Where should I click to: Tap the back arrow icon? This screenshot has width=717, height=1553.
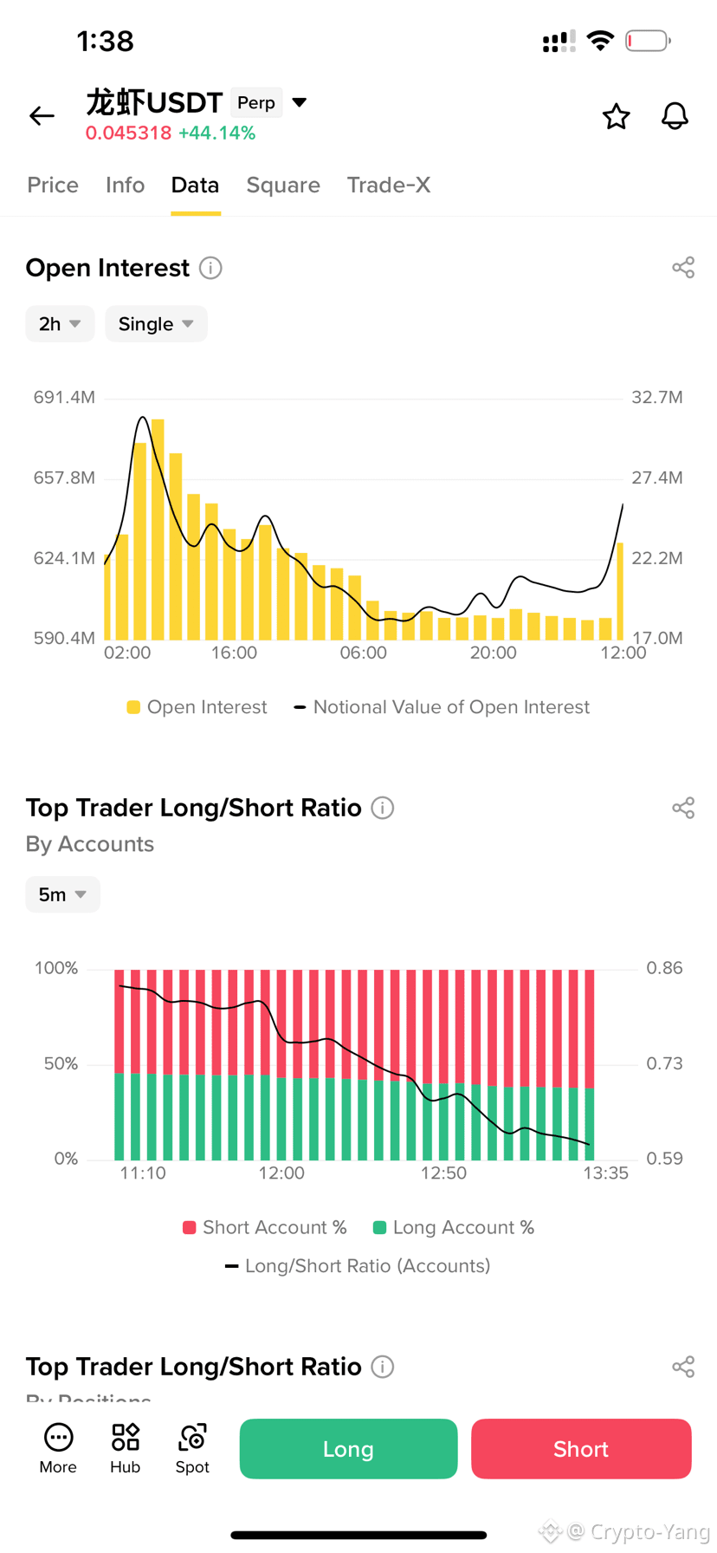click(42, 115)
